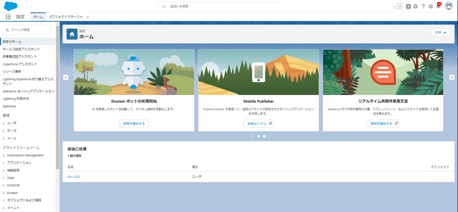Open Hyperforce アシスタント in sidebar

click(20, 64)
